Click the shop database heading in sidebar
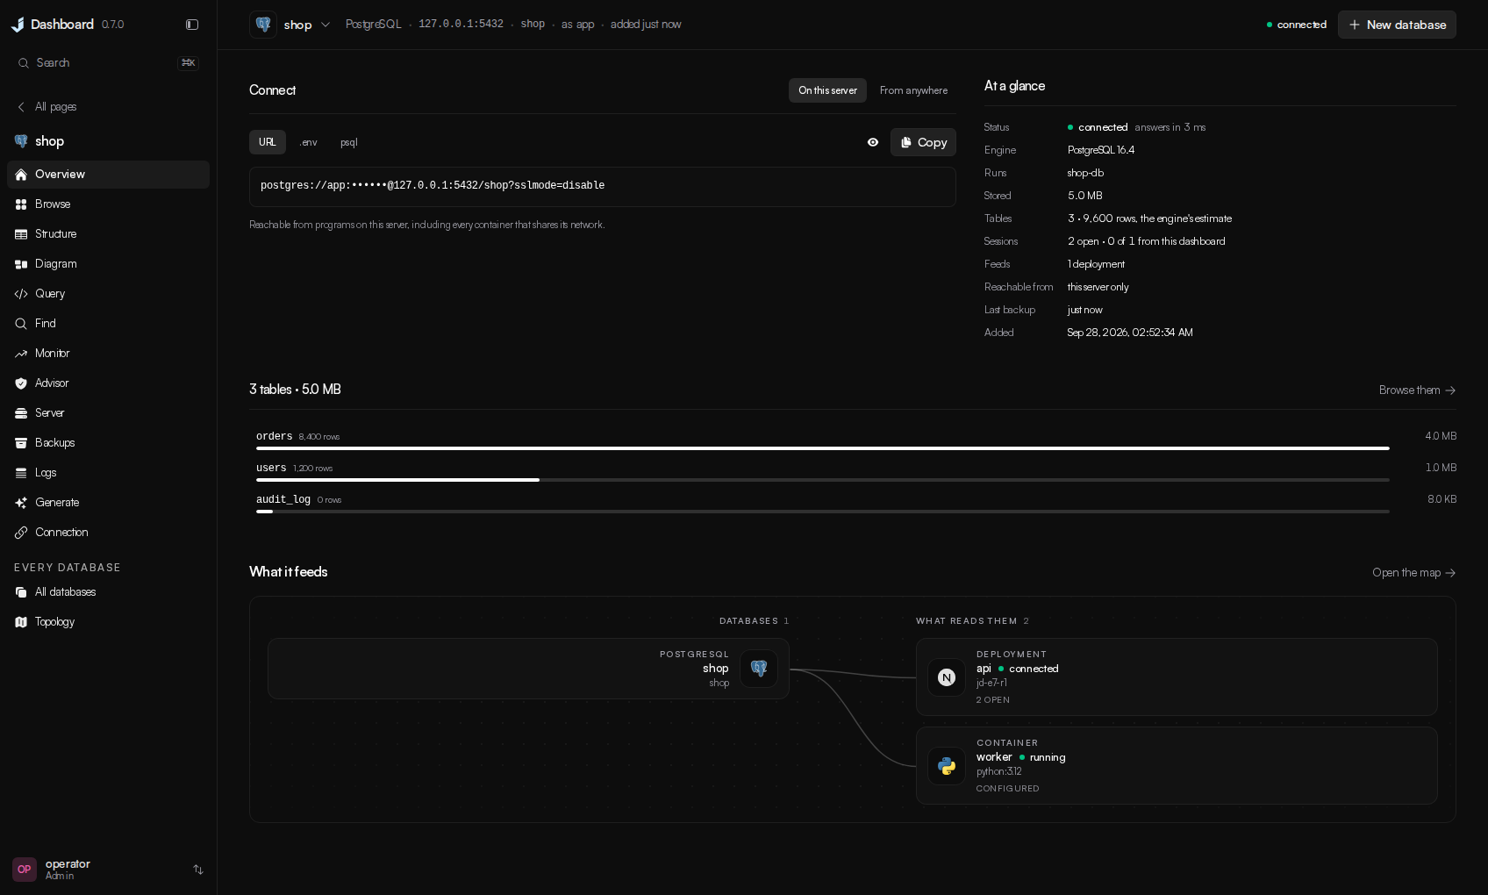Viewport: 1488px width, 895px height. (39, 141)
